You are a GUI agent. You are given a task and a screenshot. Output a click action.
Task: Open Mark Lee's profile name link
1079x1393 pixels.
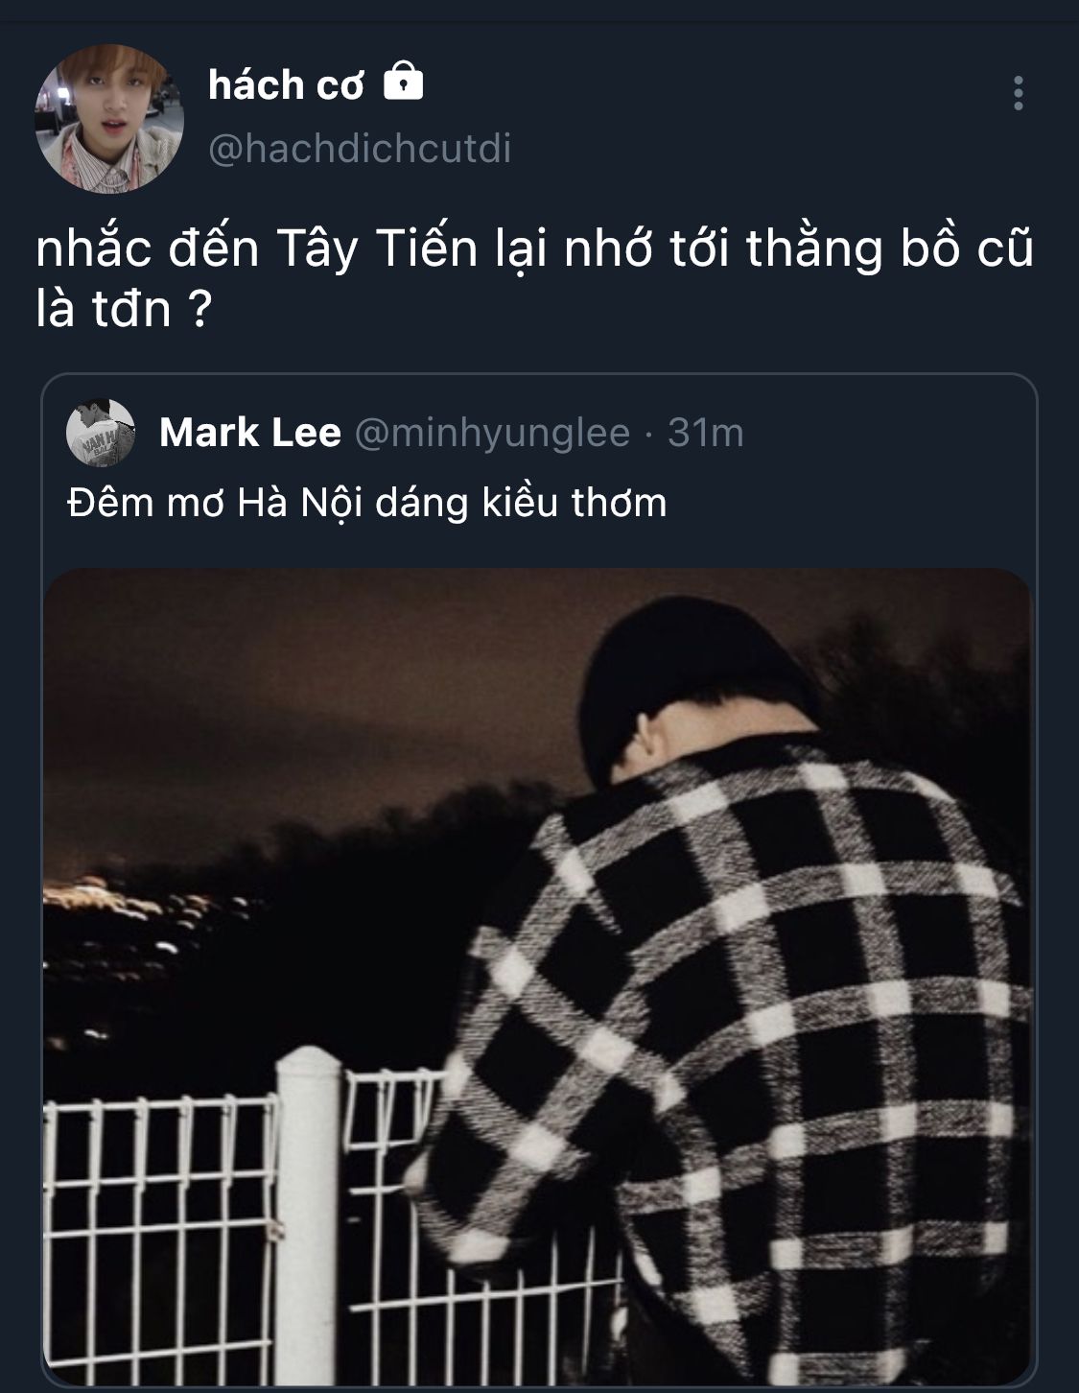[250, 433]
